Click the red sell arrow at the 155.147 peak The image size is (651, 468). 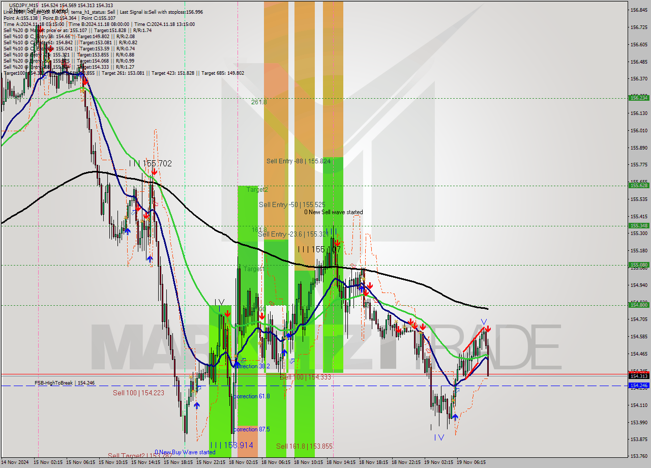[338, 244]
